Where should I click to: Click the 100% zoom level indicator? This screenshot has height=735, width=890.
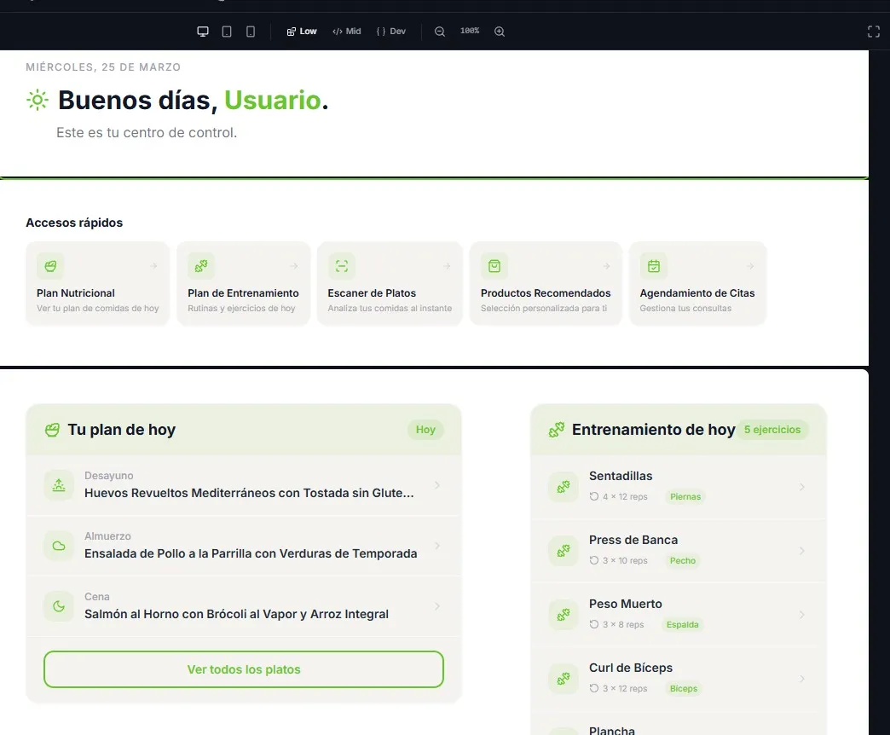click(470, 32)
